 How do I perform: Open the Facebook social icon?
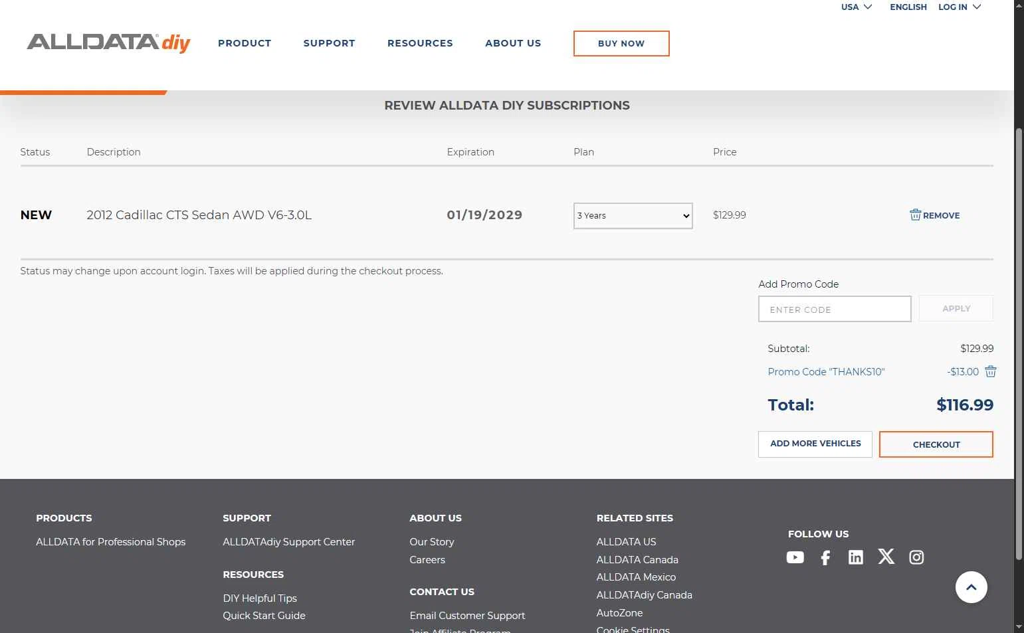pos(825,557)
